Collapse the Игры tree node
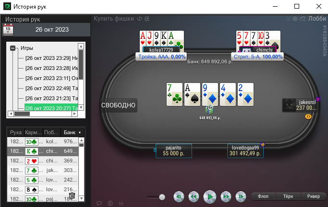 [13, 48]
